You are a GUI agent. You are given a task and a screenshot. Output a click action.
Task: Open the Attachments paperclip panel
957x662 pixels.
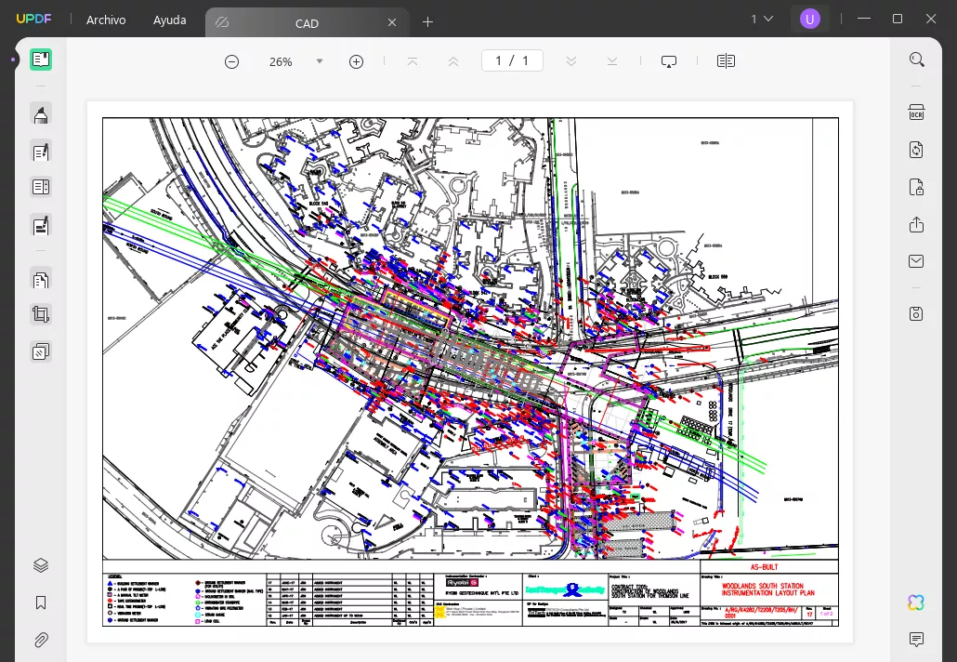(x=41, y=640)
